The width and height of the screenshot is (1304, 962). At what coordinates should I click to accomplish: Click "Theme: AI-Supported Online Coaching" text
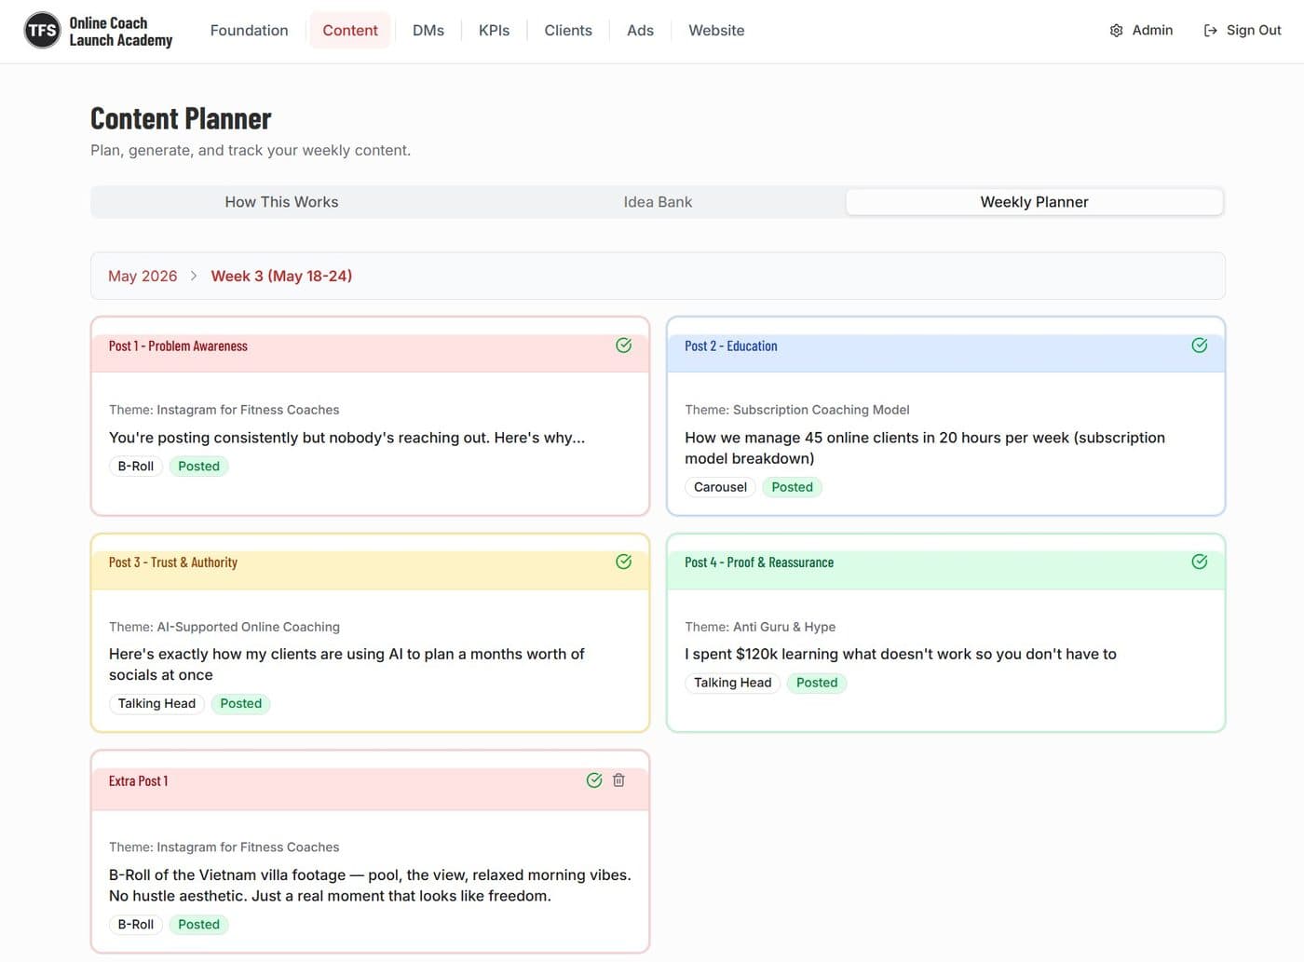click(x=224, y=627)
